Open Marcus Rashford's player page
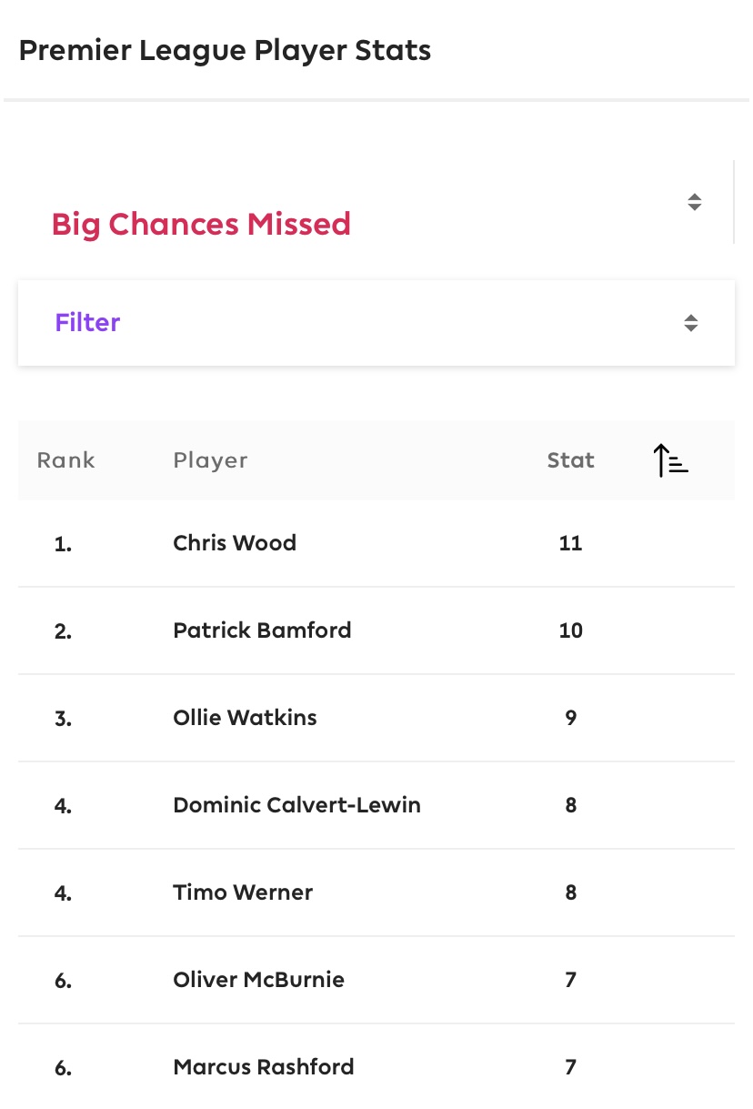 point(264,1067)
